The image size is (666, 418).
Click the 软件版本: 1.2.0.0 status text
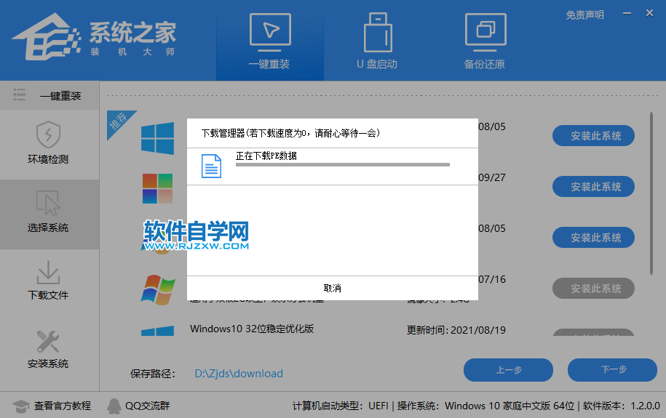click(622, 406)
